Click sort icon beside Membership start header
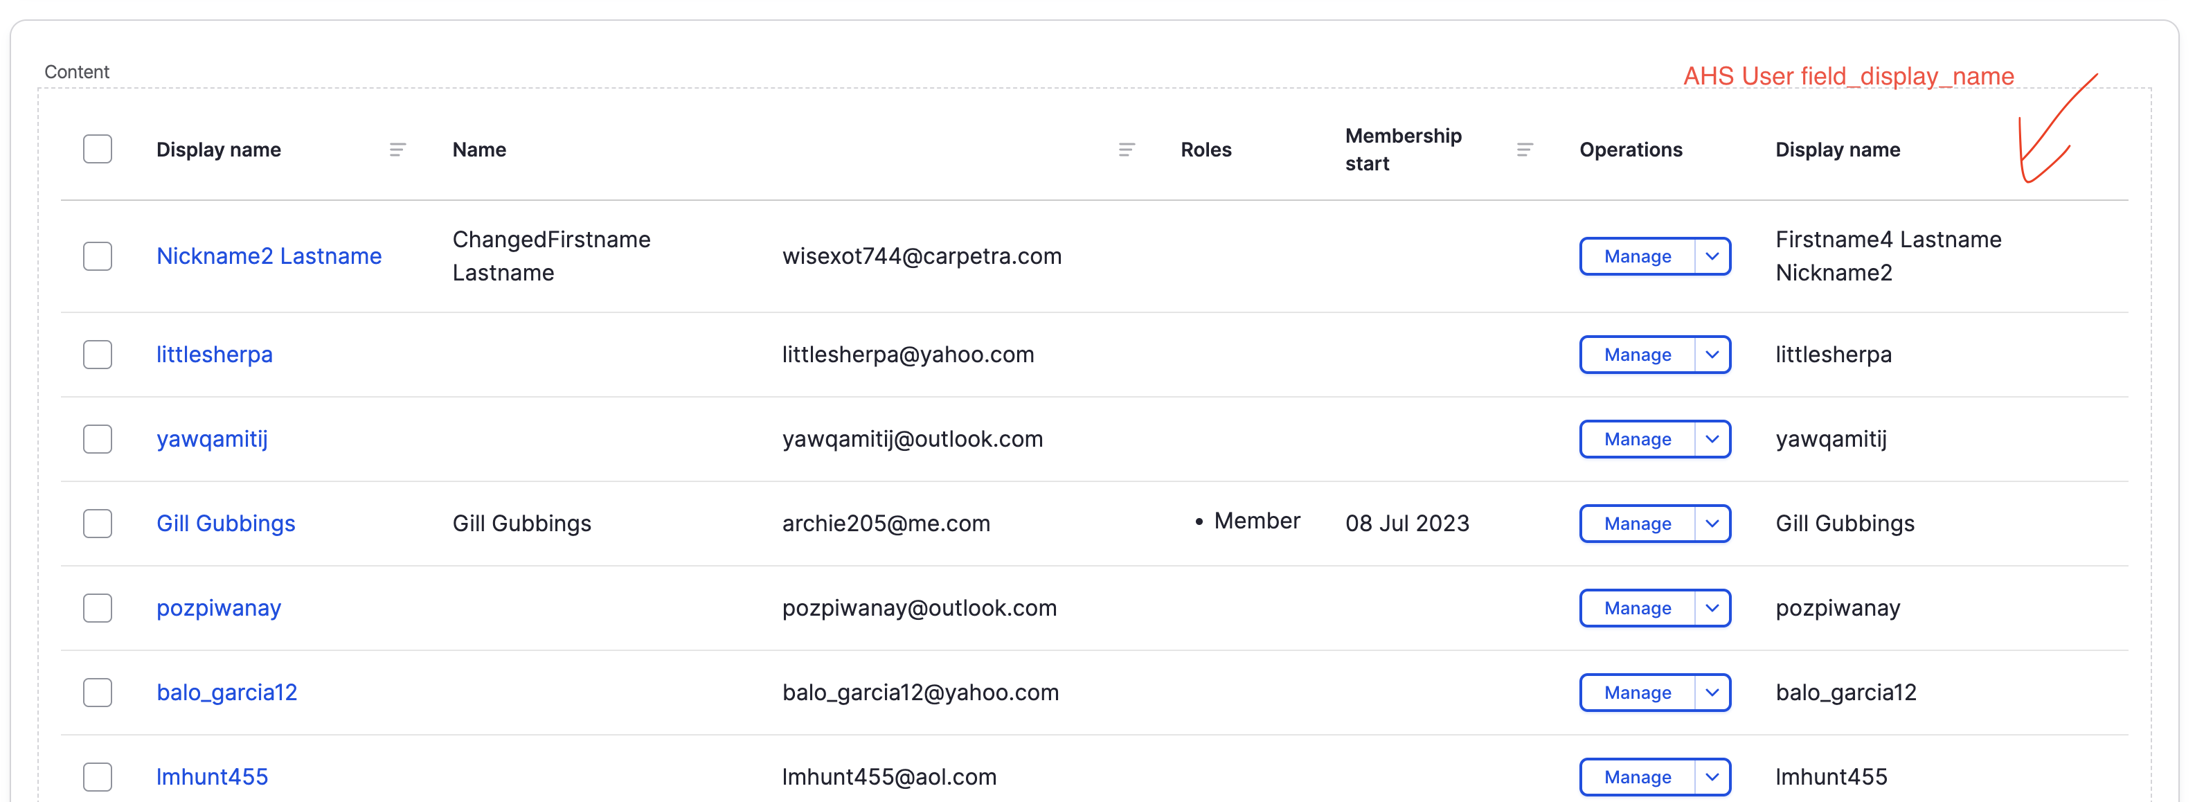The width and height of the screenshot is (2195, 802). tap(1525, 150)
